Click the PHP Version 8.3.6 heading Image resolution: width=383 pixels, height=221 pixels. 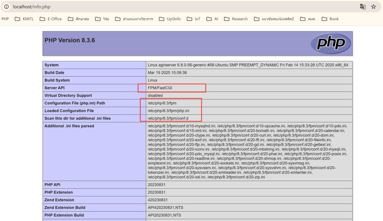tap(70, 40)
